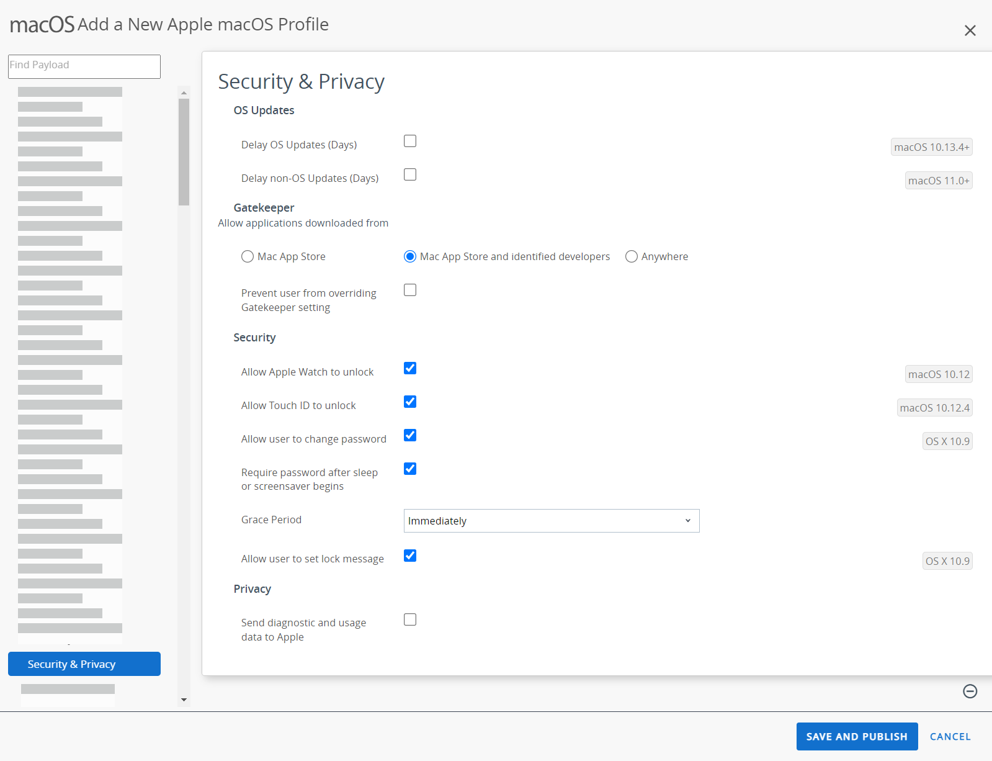Click the OS X 10.9 tag beside change password
The width and height of the screenshot is (992, 761).
(x=947, y=441)
